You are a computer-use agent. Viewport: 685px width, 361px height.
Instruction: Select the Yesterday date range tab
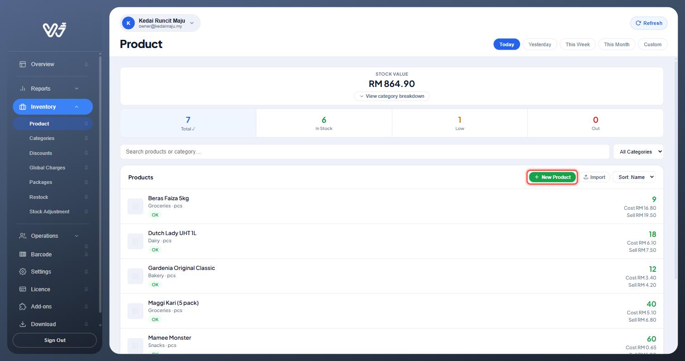[540, 44]
